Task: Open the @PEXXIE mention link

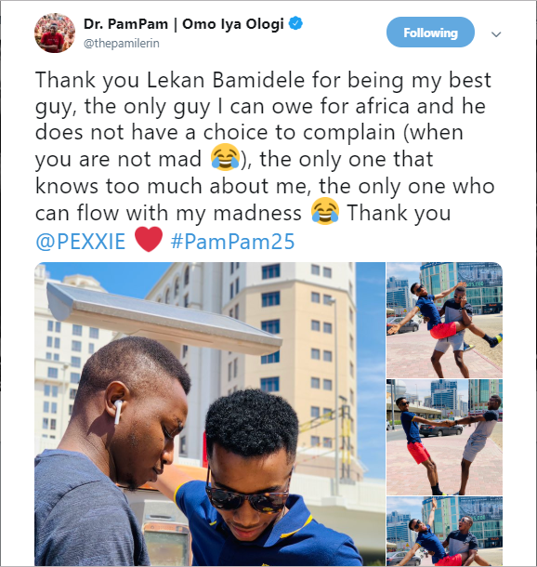Action: point(80,241)
